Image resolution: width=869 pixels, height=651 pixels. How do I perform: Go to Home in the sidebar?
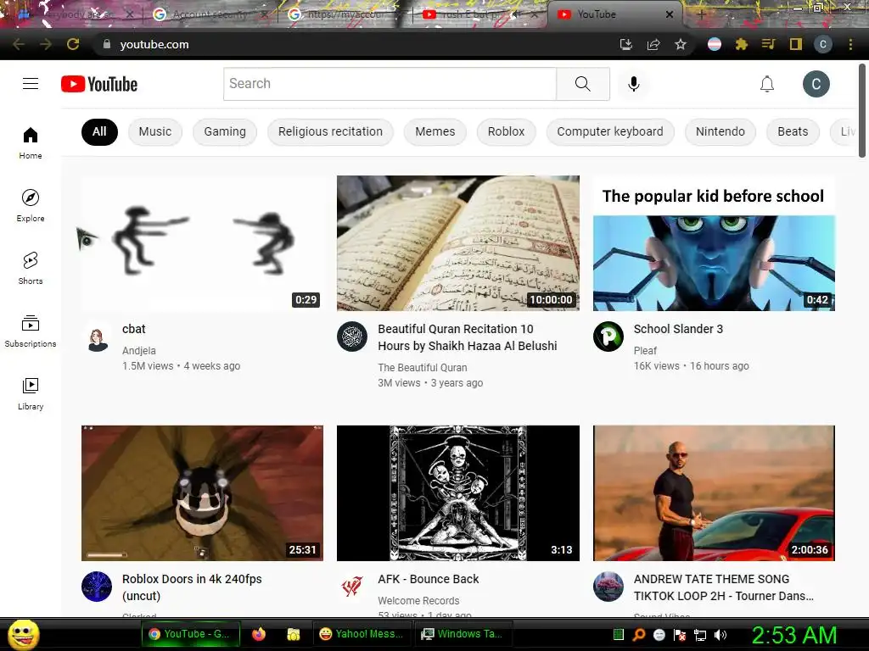pos(31,142)
